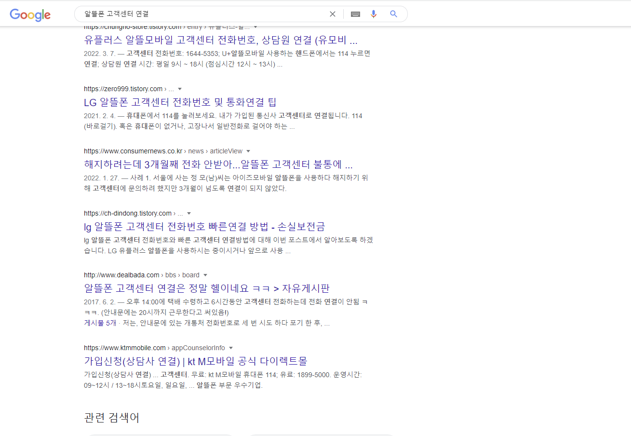This screenshot has height=436, width=631.
Task: Expand dropdown arrow next to chungho-store.tistory.com URL
Action: (255, 27)
